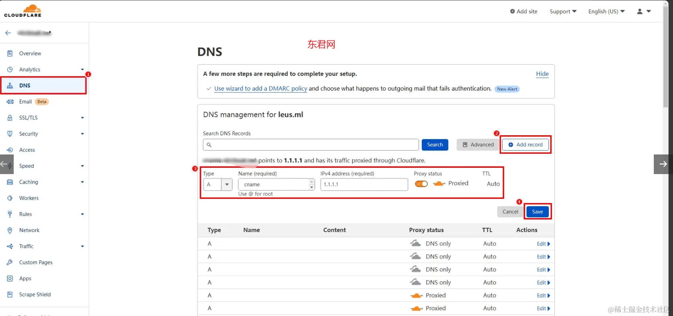The image size is (673, 316).
Task: Expand the SSL/TLS sidebar section
Action: pos(82,118)
